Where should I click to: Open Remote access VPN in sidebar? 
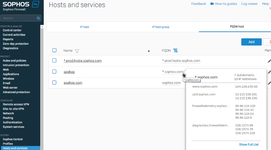pyautogui.click(x=16, y=104)
